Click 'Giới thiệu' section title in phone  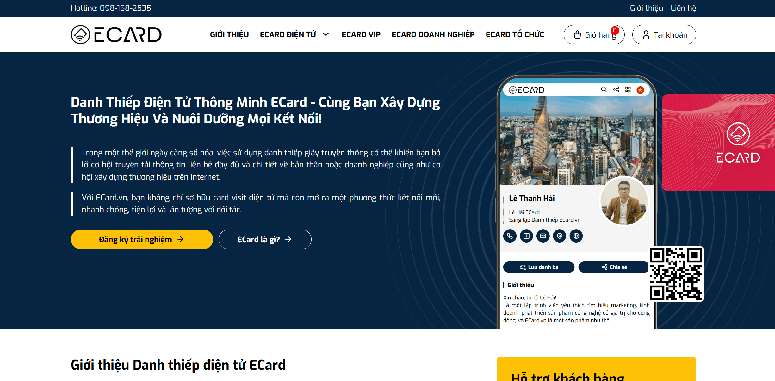click(x=520, y=285)
